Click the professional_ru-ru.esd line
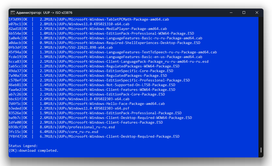The height and width of the screenshot is (166, 272). point(62,127)
